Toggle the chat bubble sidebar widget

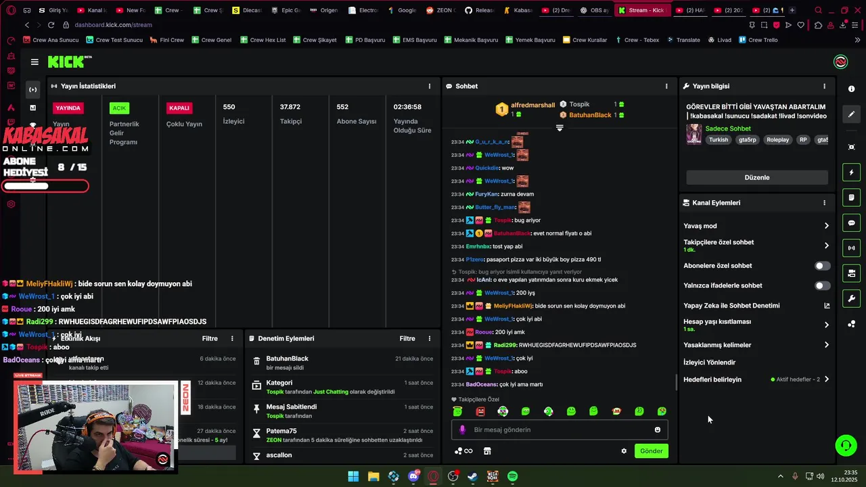point(851,223)
